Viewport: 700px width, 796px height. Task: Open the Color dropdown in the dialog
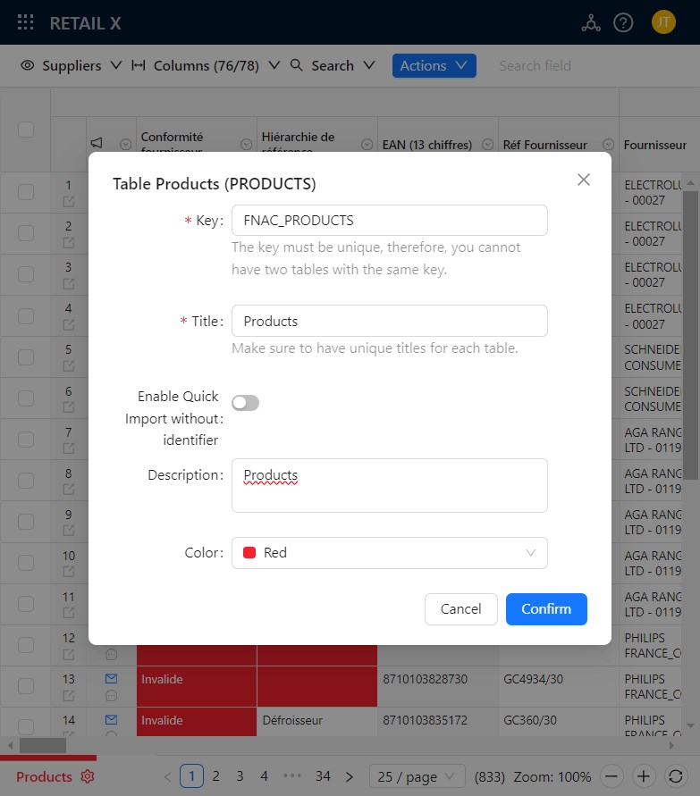tap(389, 553)
